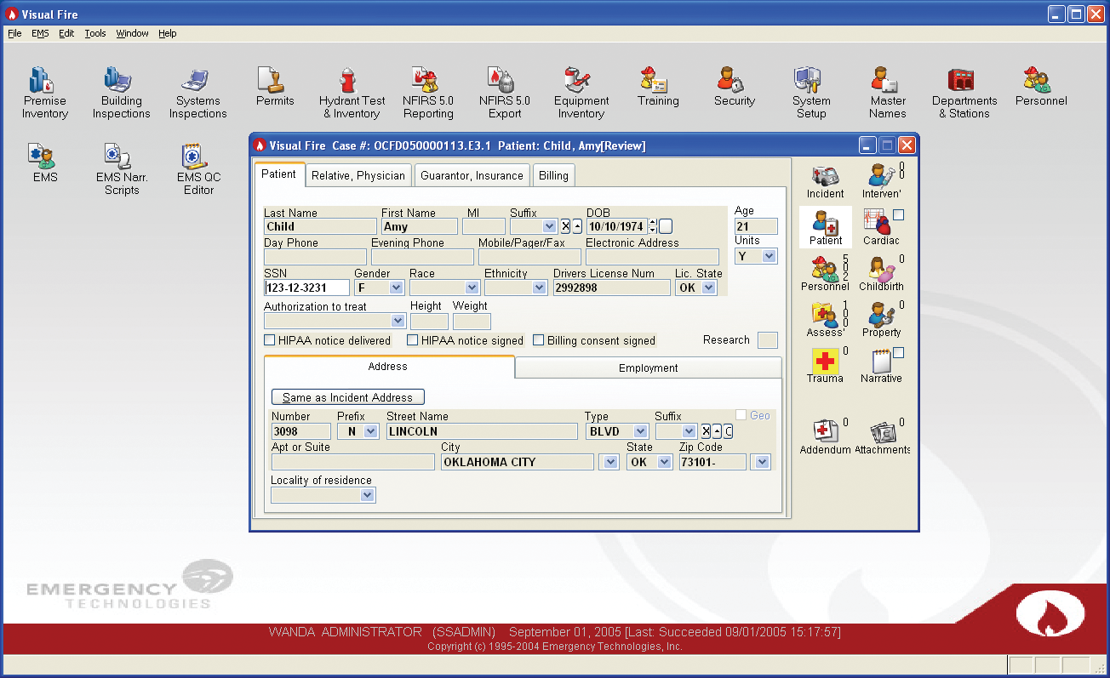
Task: Click Same as Incident Address button
Action: click(x=347, y=397)
